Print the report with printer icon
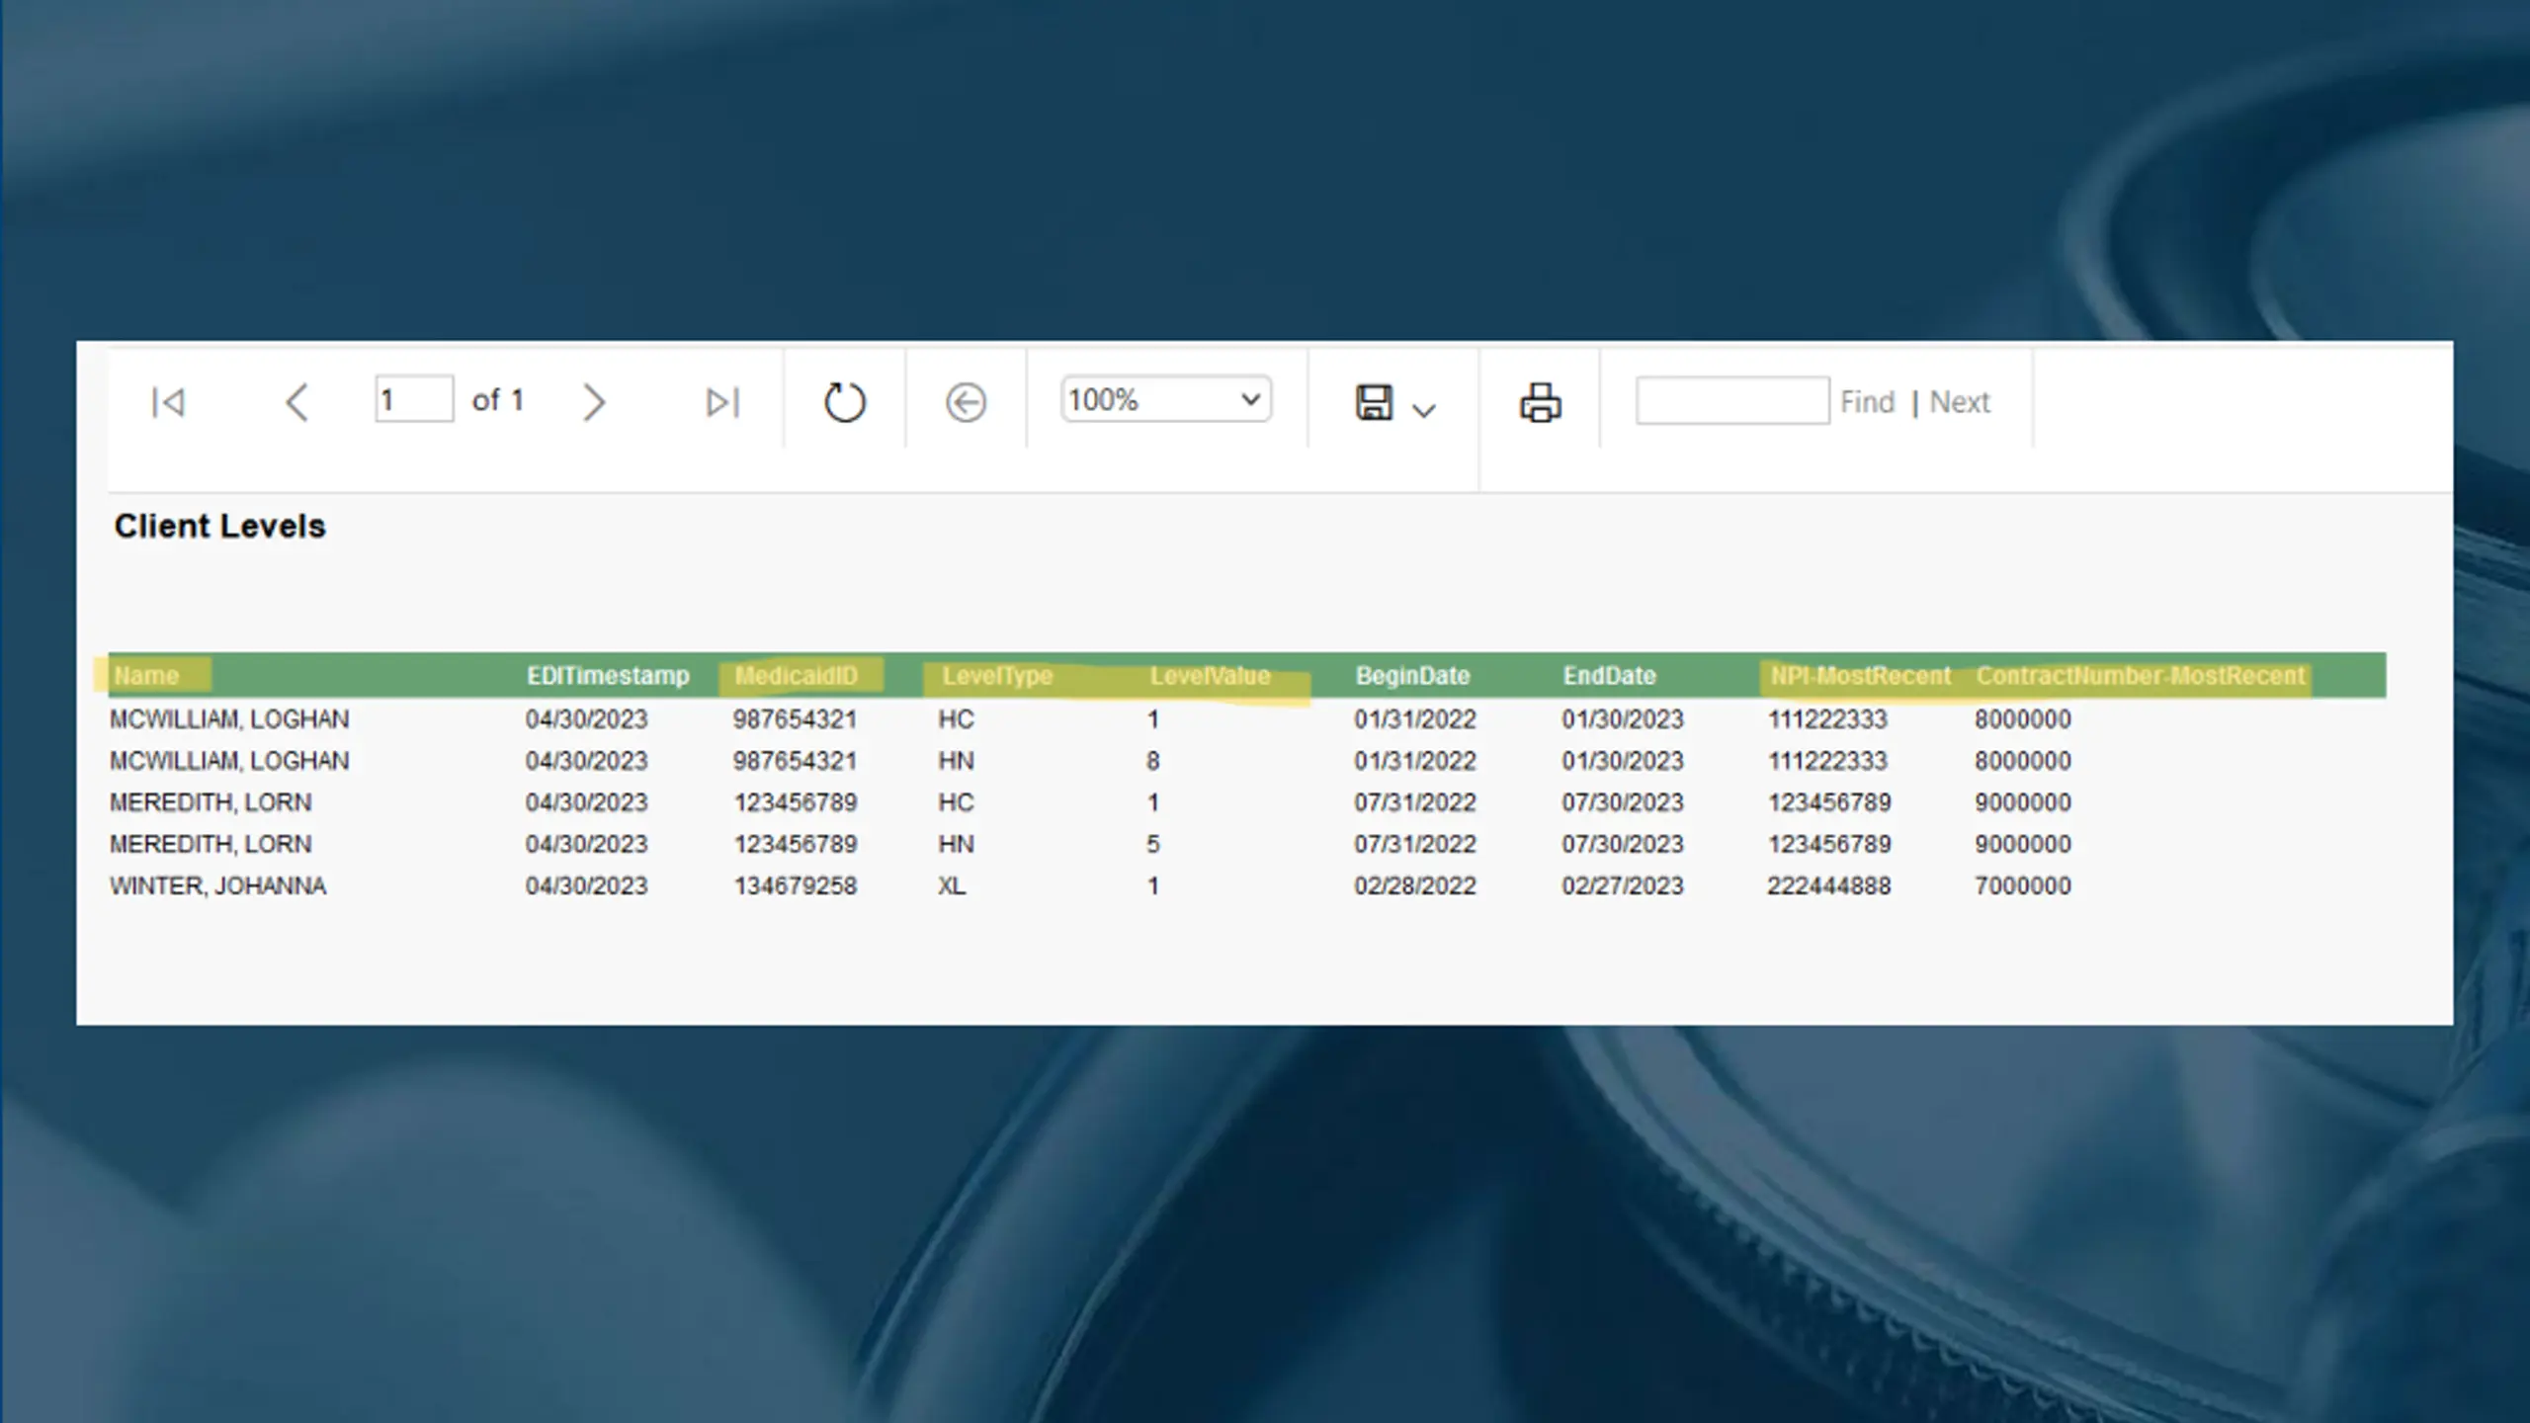The height and width of the screenshot is (1423, 2530). [x=1540, y=402]
